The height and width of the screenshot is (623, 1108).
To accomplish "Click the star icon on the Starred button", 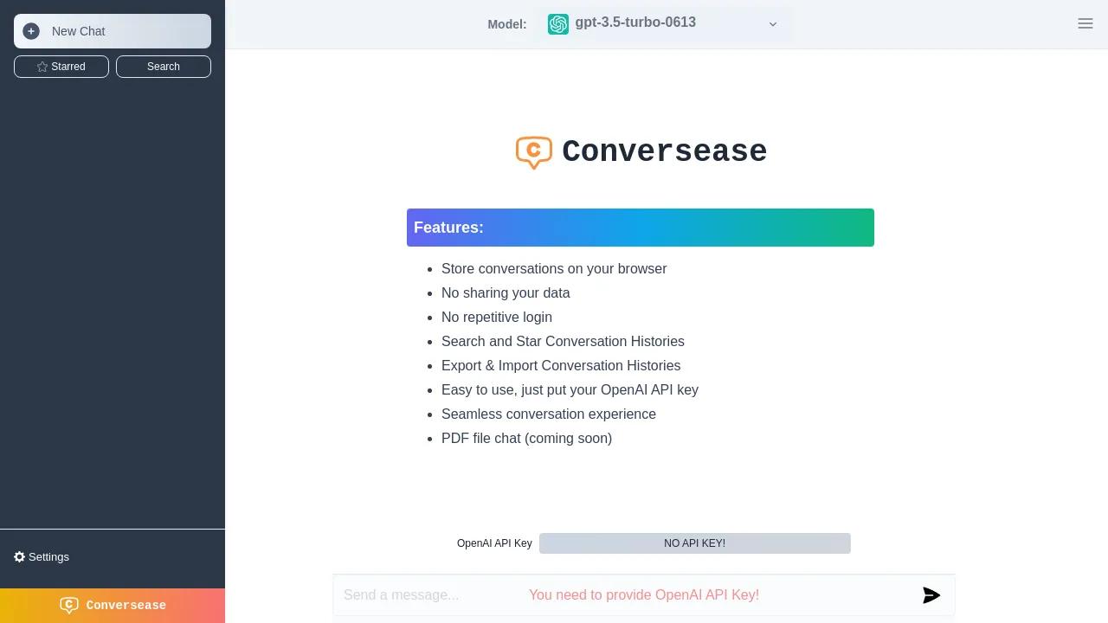I will [42, 67].
